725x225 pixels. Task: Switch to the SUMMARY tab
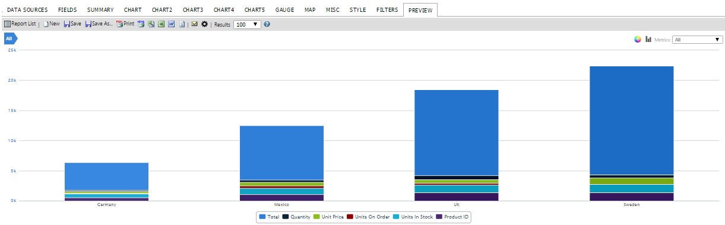[x=101, y=10]
